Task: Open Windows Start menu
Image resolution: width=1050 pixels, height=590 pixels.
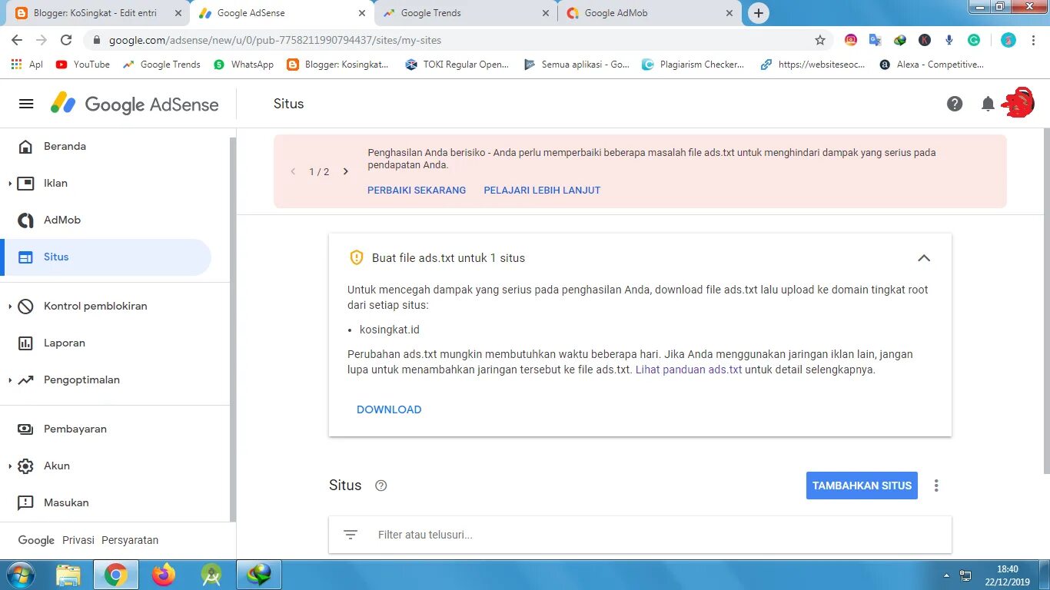Action: click(19, 575)
